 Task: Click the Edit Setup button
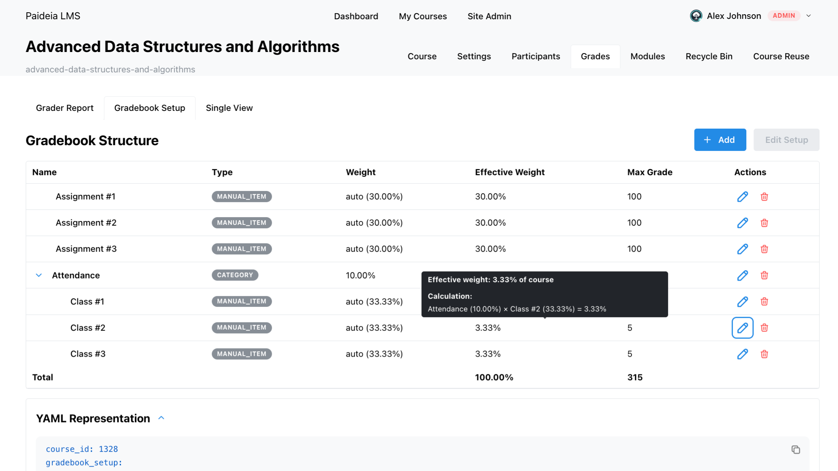point(786,140)
